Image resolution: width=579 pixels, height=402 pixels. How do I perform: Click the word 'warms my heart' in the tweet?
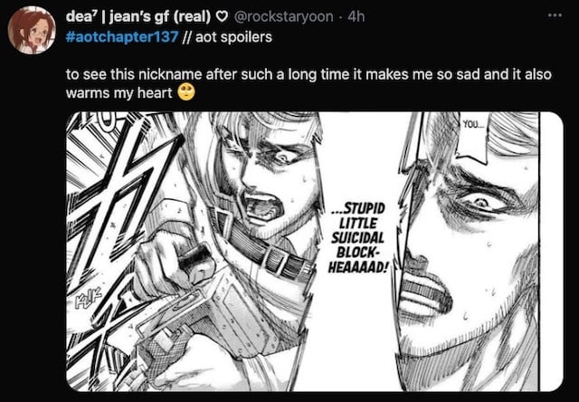[x=119, y=92]
